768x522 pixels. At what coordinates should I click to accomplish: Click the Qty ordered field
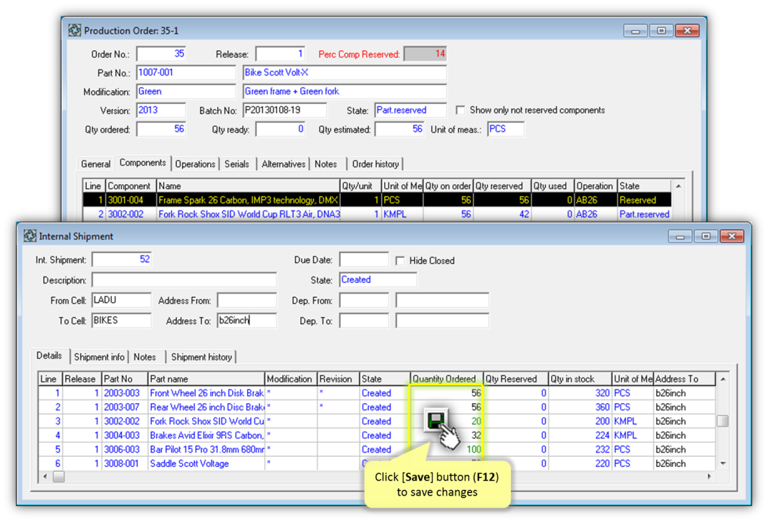[161, 130]
